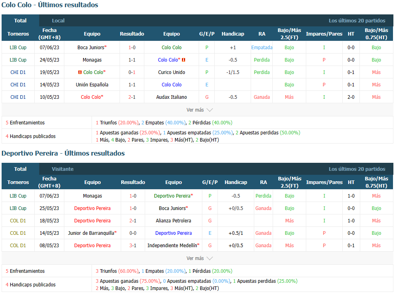The image size is (395, 294).
Task: Click the G/E/P header in Deportivo Pereira table
Action: coord(210,182)
